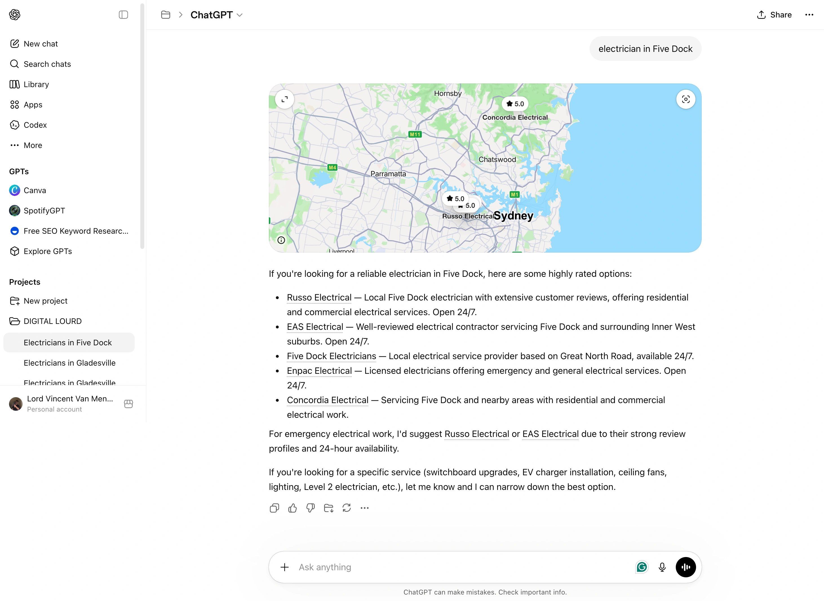This screenshot has width=824, height=601.
Task: Click the plus attach button
Action: [285, 567]
